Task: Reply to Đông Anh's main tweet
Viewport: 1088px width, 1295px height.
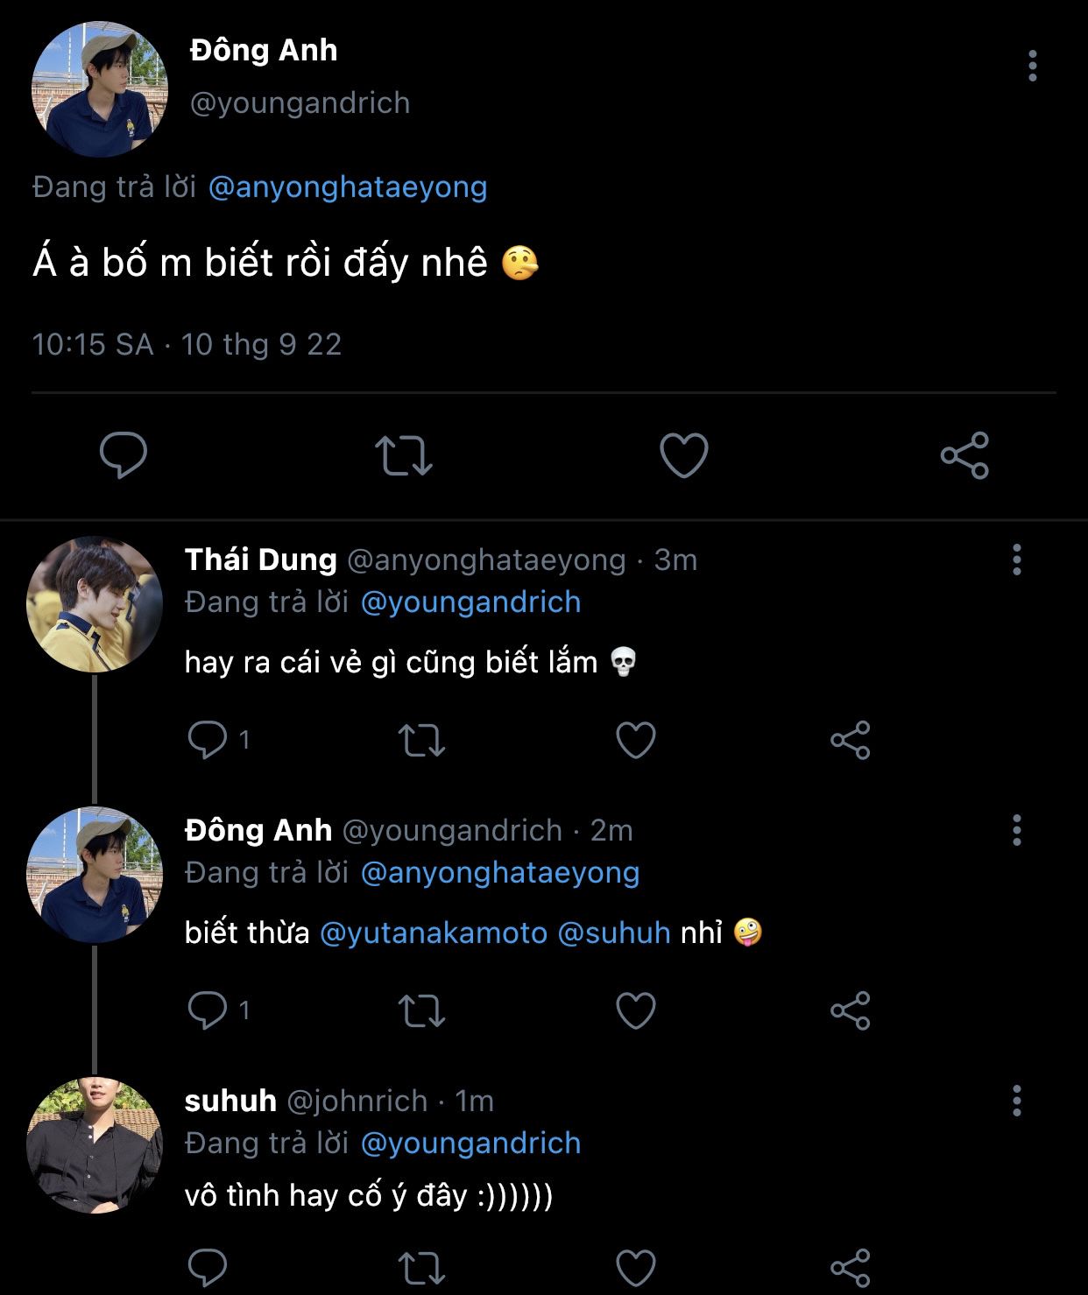Action: pyautogui.click(x=123, y=455)
